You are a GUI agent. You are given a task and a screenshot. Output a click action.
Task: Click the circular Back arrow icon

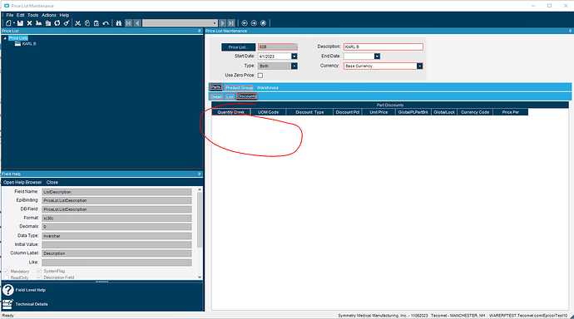pos(245,23)
